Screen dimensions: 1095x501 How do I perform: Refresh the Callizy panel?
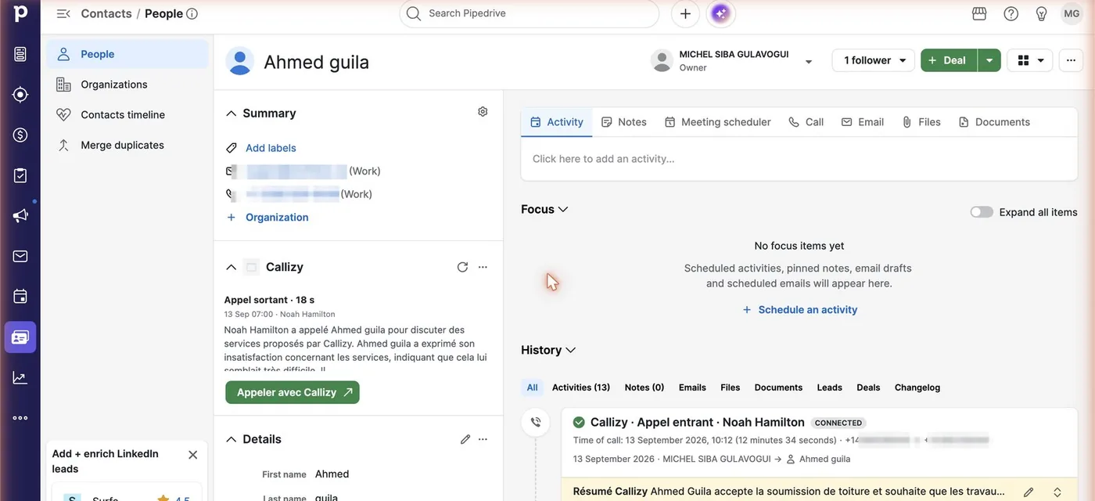[462, 267]
